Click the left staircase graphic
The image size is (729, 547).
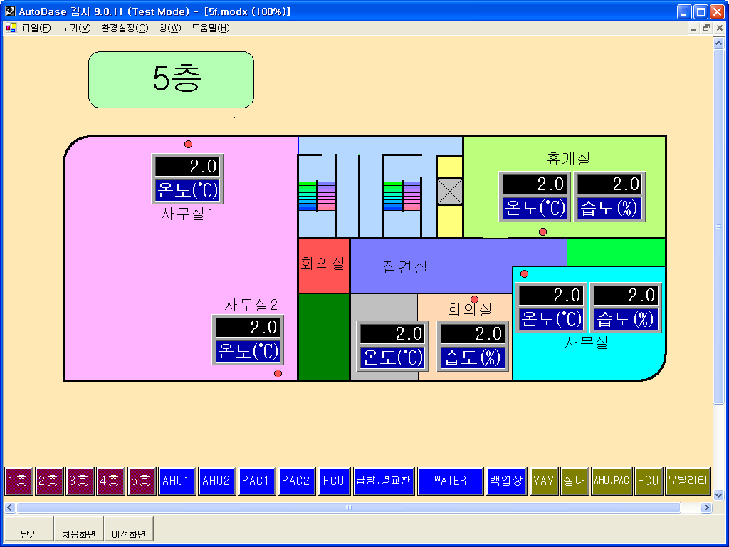click(316, 195)
